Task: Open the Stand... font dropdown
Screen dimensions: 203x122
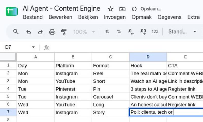Action: pos(182,32)
